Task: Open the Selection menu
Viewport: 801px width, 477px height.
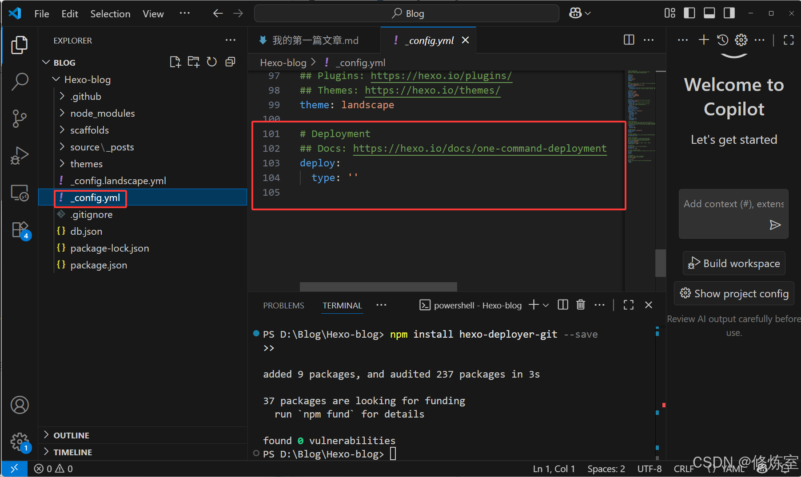Action: (x=110, y=14)
